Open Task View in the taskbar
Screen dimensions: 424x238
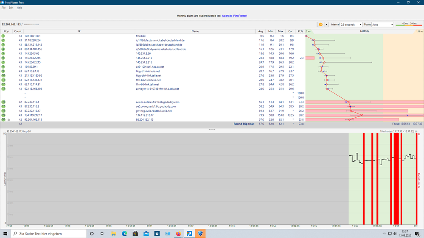click(x=102, y=234)
